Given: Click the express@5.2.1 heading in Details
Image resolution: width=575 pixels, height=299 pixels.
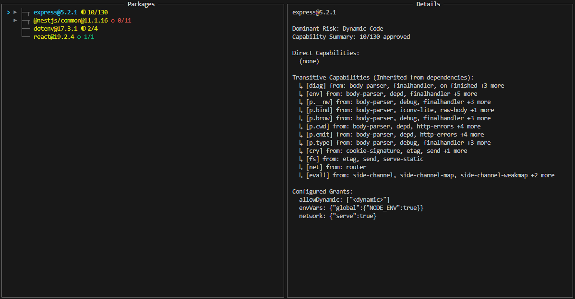Looking at the screenshot, I should coord(314,12).
